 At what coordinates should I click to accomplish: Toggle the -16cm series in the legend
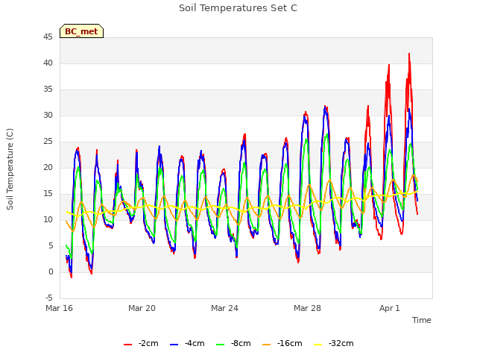(282, 343)
